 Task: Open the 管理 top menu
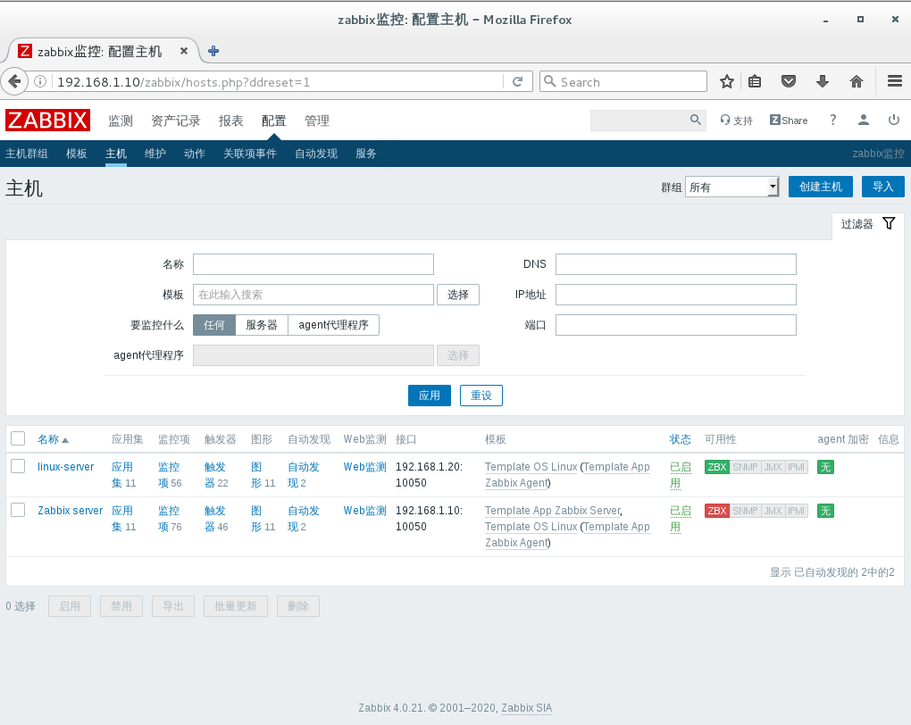click(x=317, y=121)
